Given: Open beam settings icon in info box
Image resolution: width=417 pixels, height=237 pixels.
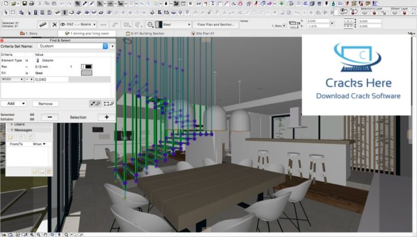Looking at the screenshot, I should [43, 24].
